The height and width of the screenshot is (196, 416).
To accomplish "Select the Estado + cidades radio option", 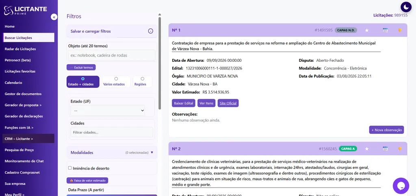I will [x=83, y=79].
